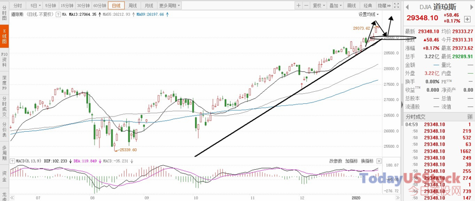475x201 pixels.
Task: Click MA89:26197.66 value label
Action: pos(150,14)
